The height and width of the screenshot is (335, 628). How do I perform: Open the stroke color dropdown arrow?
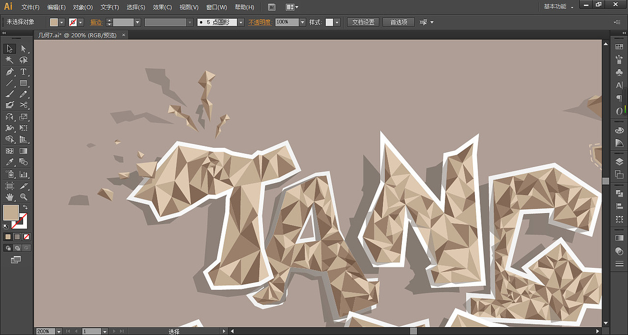pos(80,22)
